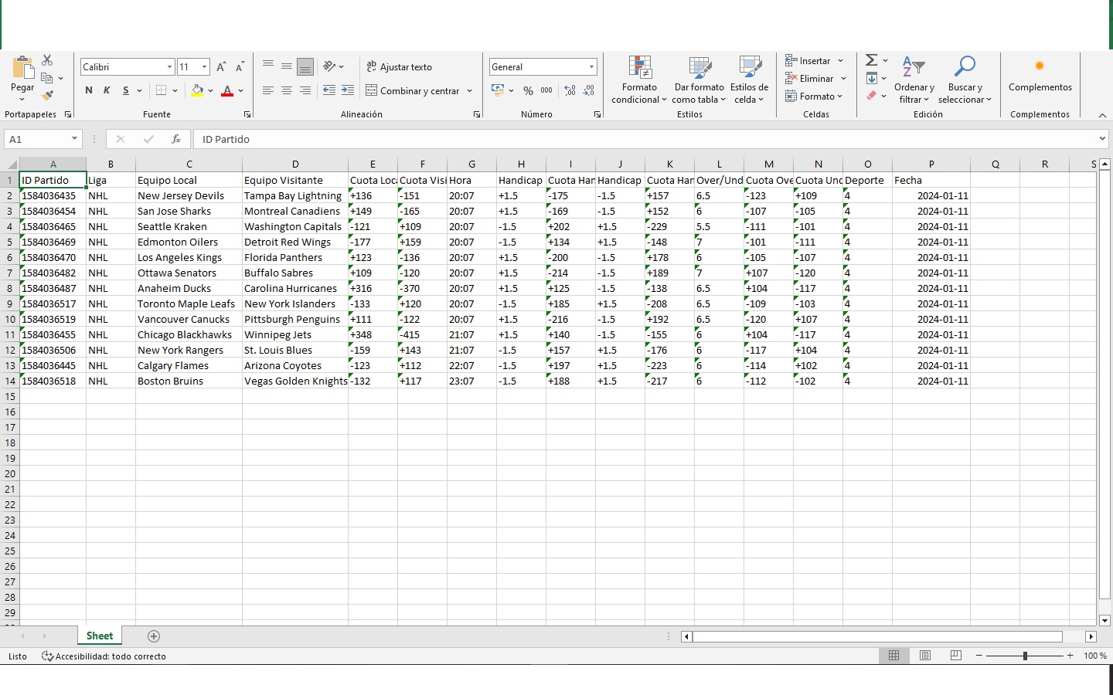Expand the General number format dropdown

pyautogui.click(x=591, y=67)
